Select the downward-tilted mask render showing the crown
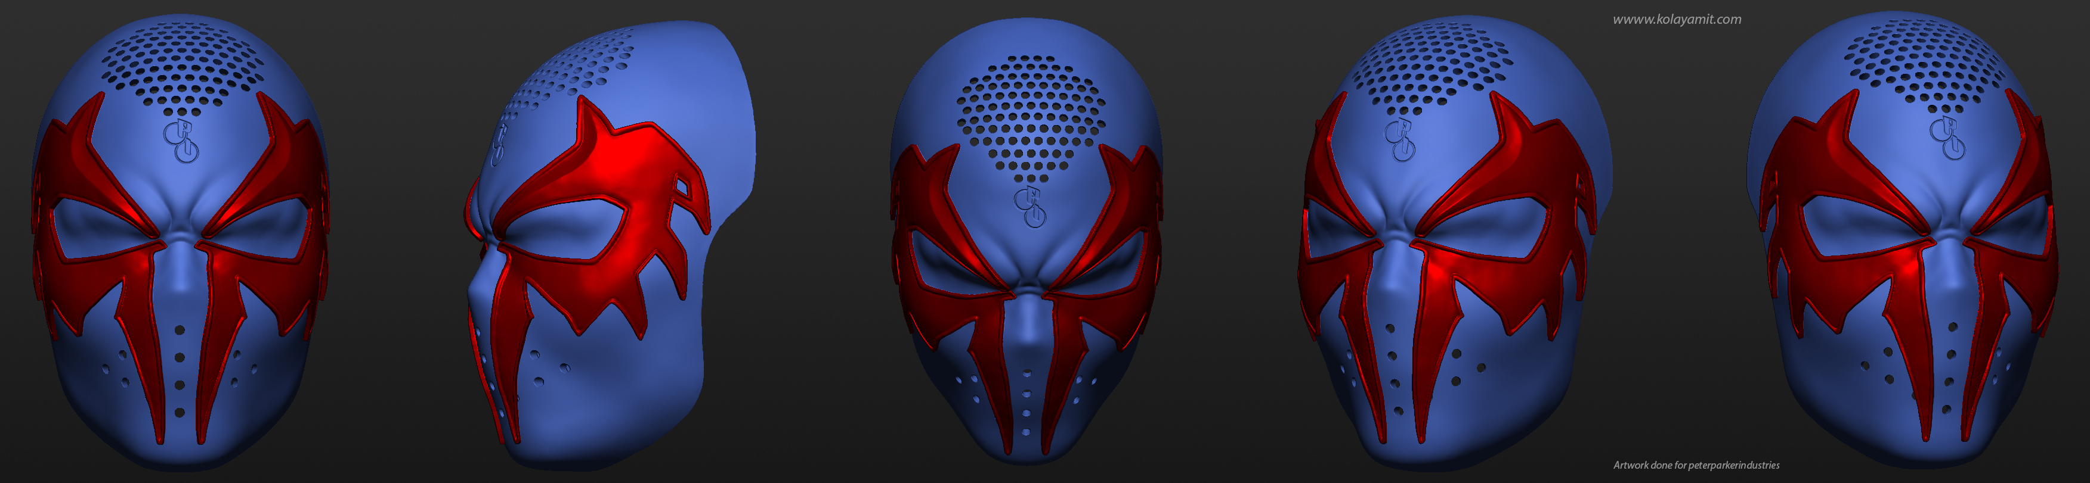The height and width of the screenshot is (483, 2090). pos(1027,242)
